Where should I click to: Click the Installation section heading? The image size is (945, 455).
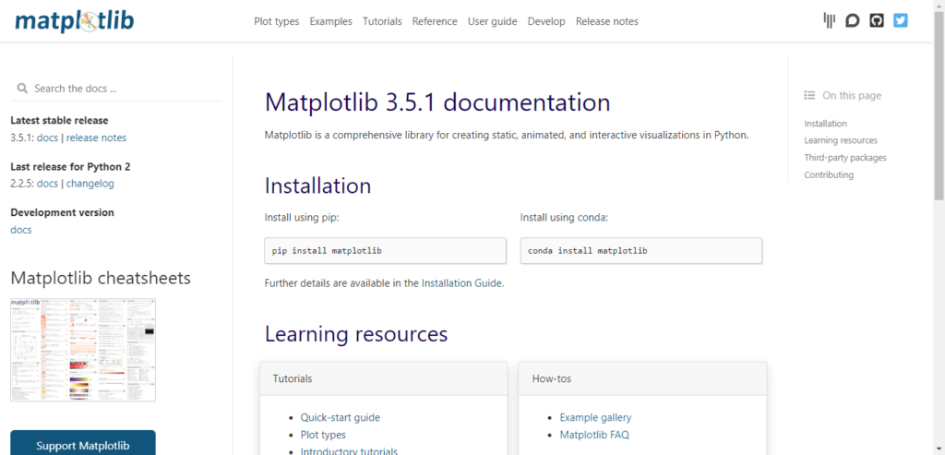[x=317, y=186]
